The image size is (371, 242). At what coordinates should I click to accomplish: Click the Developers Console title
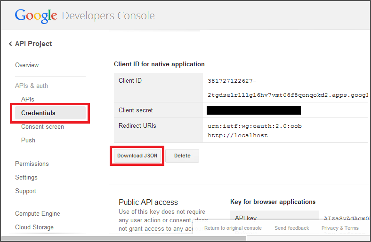[x=108, y=16]
